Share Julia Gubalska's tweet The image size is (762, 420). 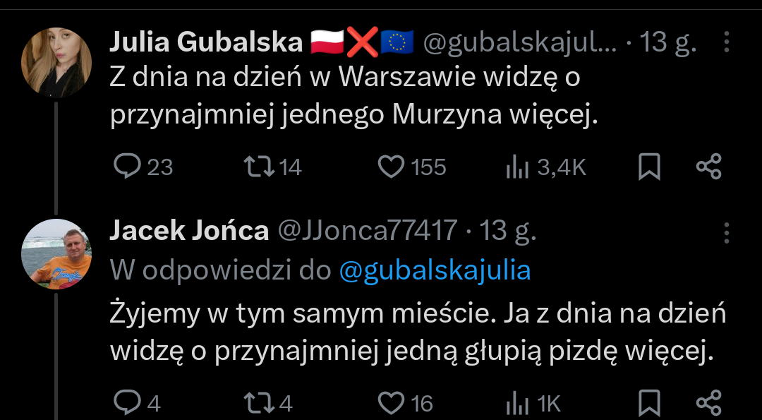pyautogui.click(x=708, y=167)
